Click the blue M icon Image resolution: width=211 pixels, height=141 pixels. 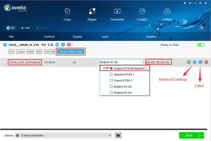pyautogui.click(x=57, y=45)
